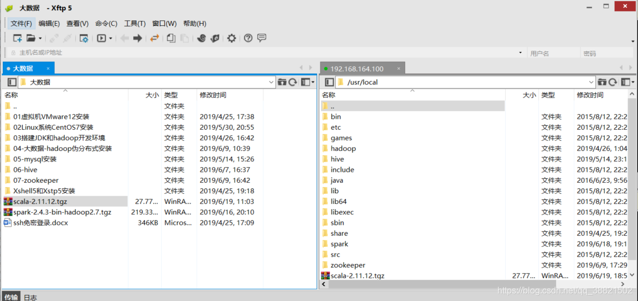Click the speech bubble feedback icon
The width and height of the screenshot is (638, 301).
[262, 38]
